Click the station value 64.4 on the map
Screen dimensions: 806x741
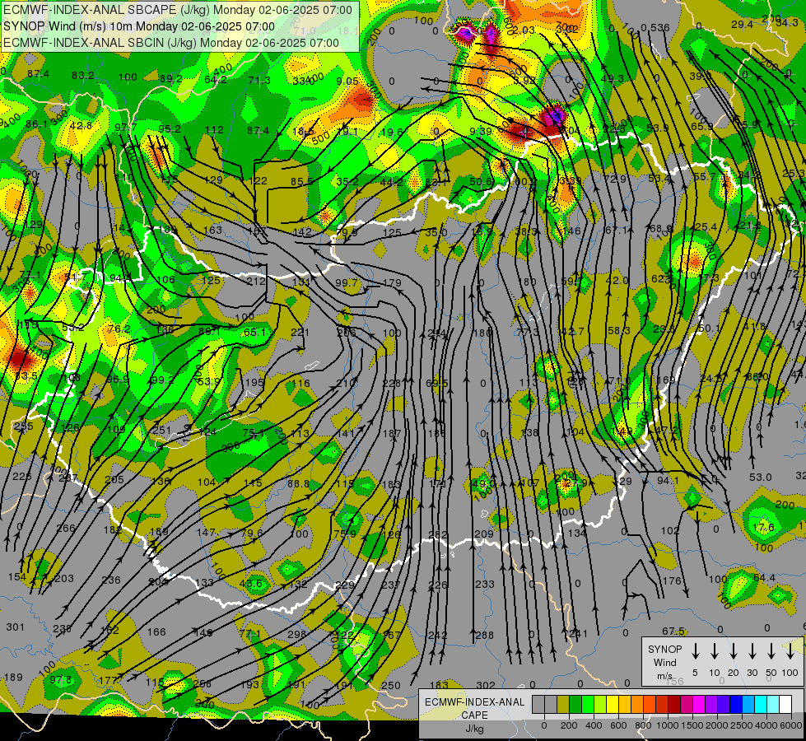(x=764, y=577)
